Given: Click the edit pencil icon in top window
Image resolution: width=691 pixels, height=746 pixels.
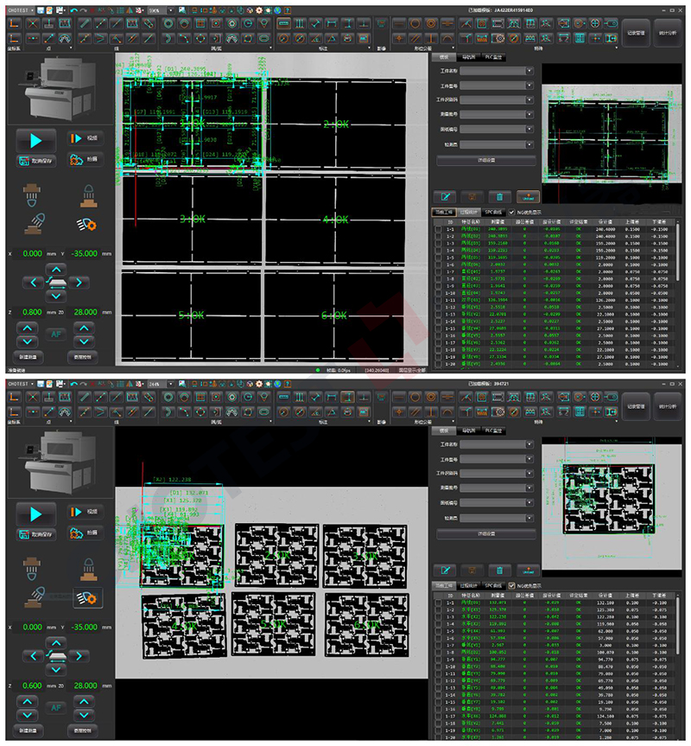Looking at the screenshot, I should click(x=445, y=196).
